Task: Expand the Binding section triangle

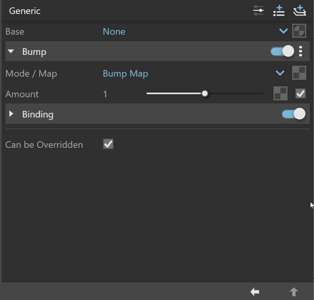Action: (11, 114)
